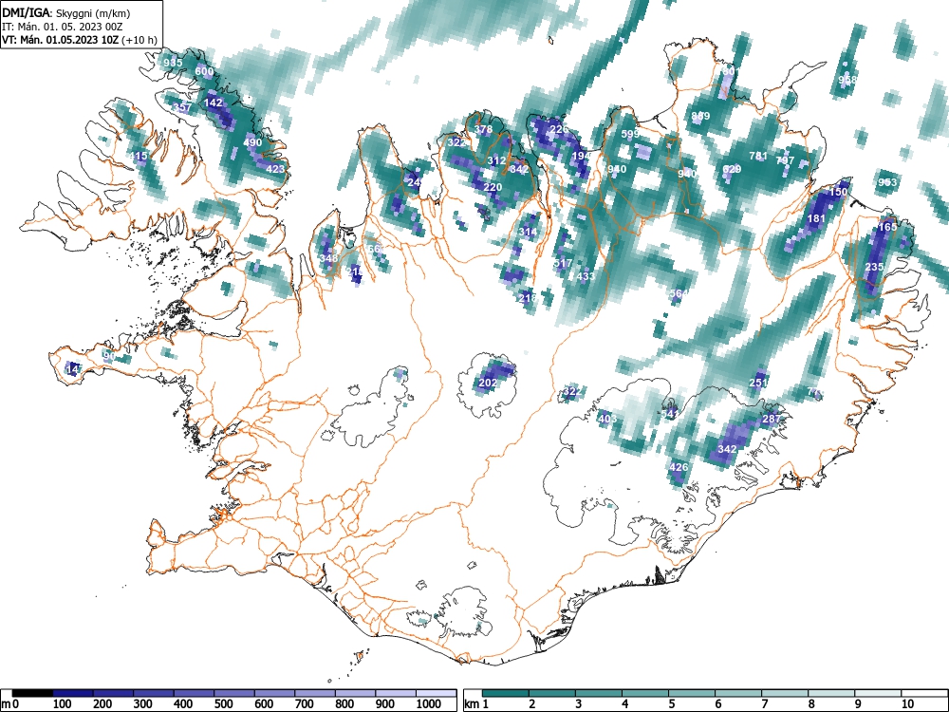Click the 'VT: Mán. 01.05.2023 10Z' line
The width and height of the screenshot is (949, 712).
pyautogui.click(x=61, y=40)
